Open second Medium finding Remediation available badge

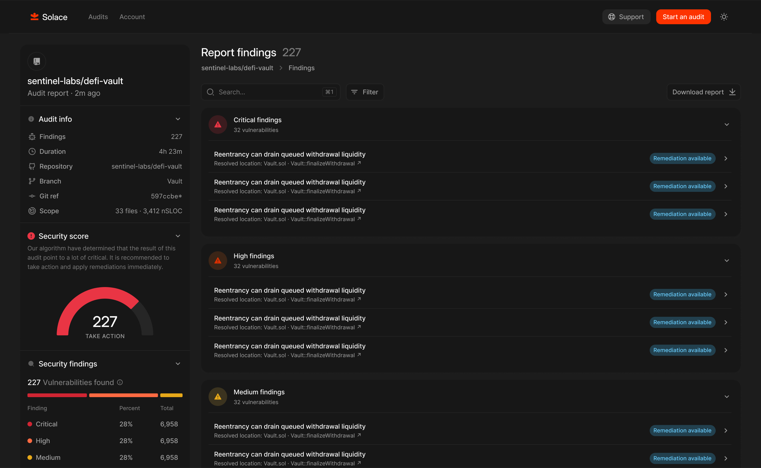tap(682, 458)
